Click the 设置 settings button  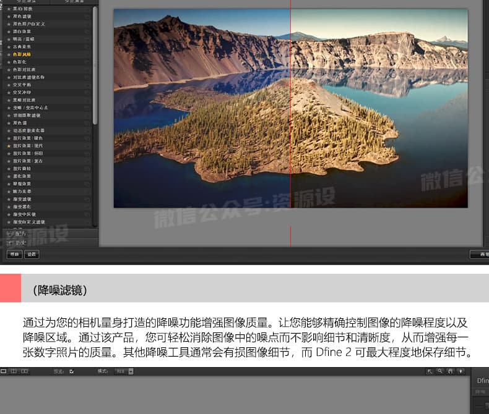(x=32, y=255)
